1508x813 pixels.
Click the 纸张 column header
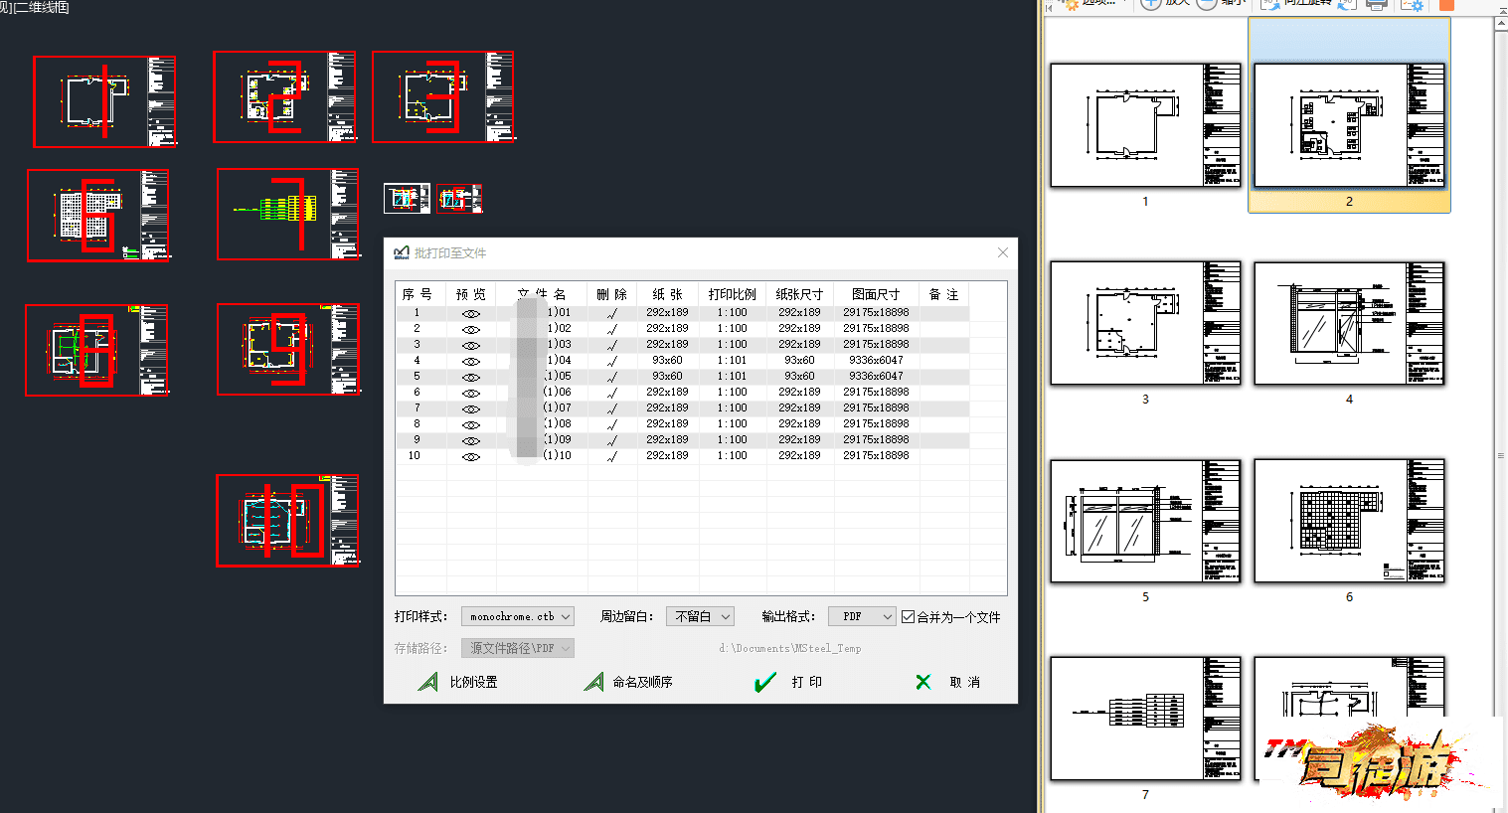click(x=667, y=294)
